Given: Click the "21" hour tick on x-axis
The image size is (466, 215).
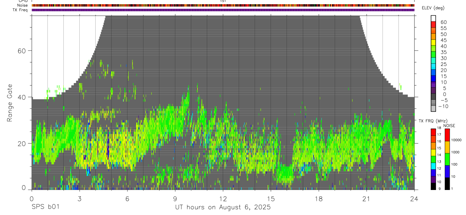Looking at the screenshot, I should coord(366,198).
